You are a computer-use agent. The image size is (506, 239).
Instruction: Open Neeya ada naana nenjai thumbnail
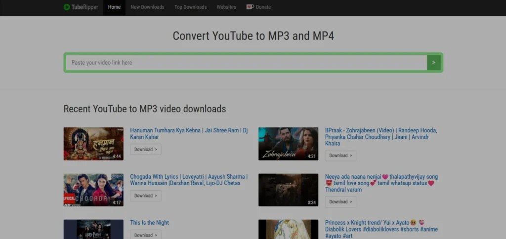288,190
